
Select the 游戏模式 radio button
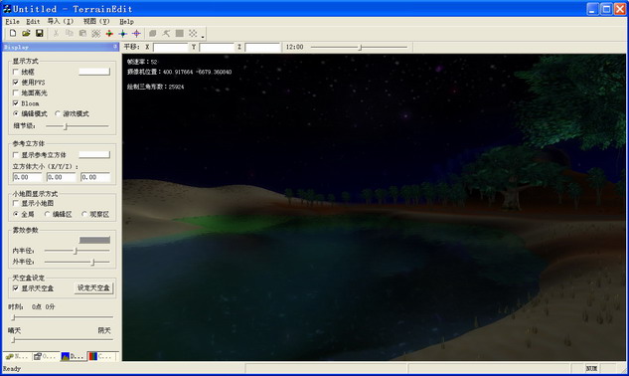pos(58,113)
